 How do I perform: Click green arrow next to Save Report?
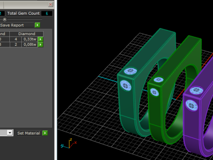(37, 25)
